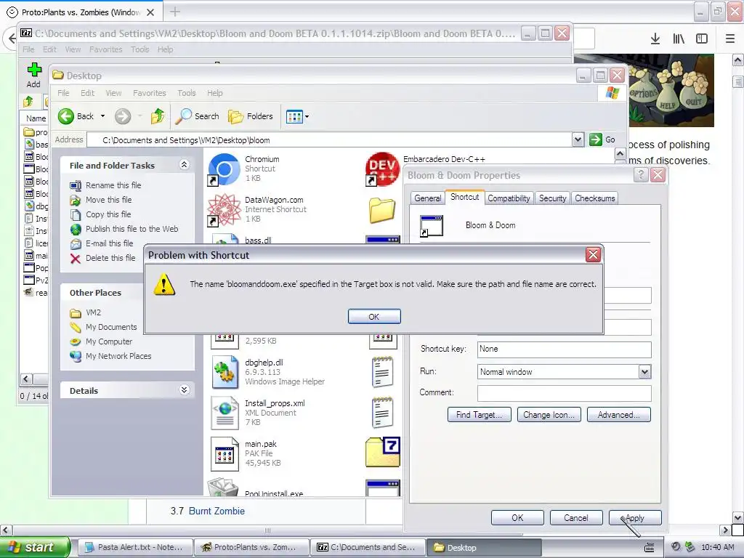This screenshot has width=744, height=558.
Task: Click Copy this file
Action: pyautogui.click(x=108, y=214)
